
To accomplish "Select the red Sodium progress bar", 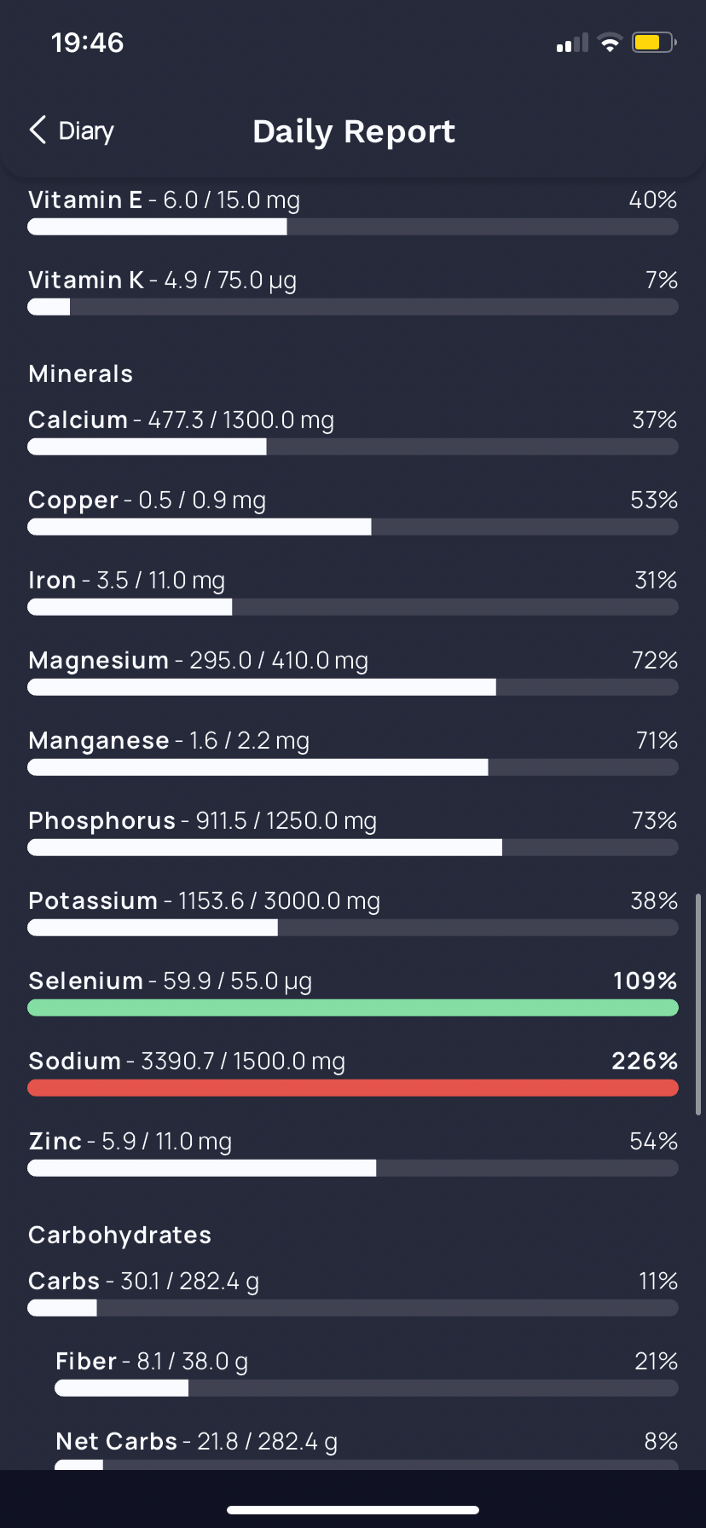I will [353, 1088].
